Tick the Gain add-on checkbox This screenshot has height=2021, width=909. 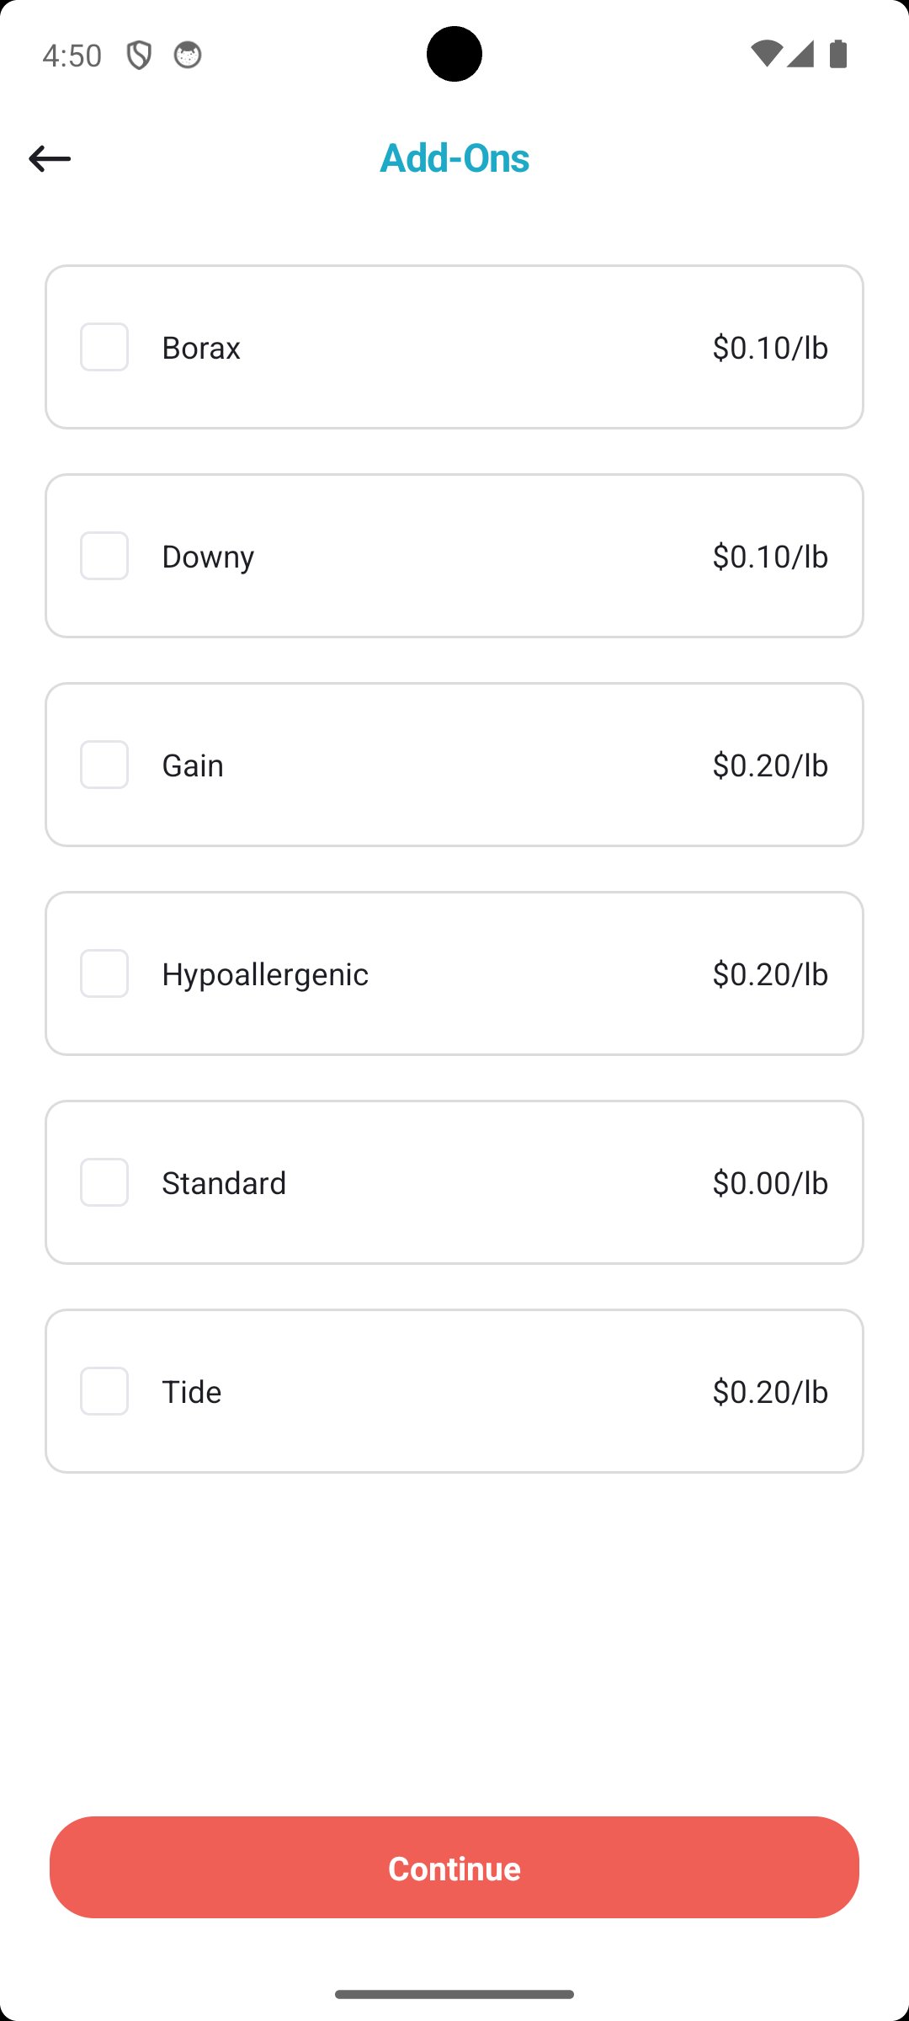104,765
